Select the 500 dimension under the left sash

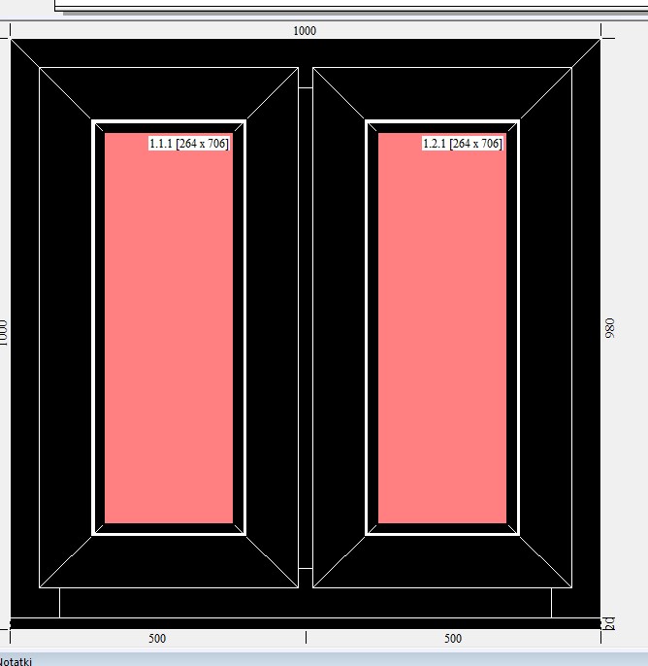[x=157, y=639]
